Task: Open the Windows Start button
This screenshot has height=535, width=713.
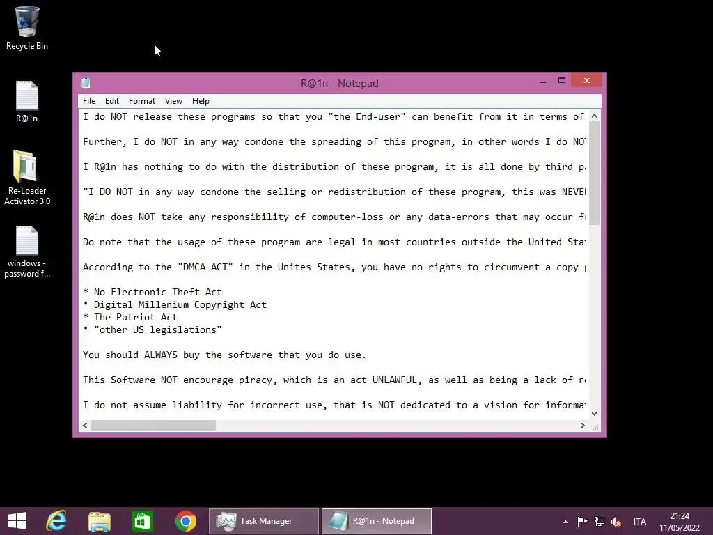Action: tap(17, 521)
